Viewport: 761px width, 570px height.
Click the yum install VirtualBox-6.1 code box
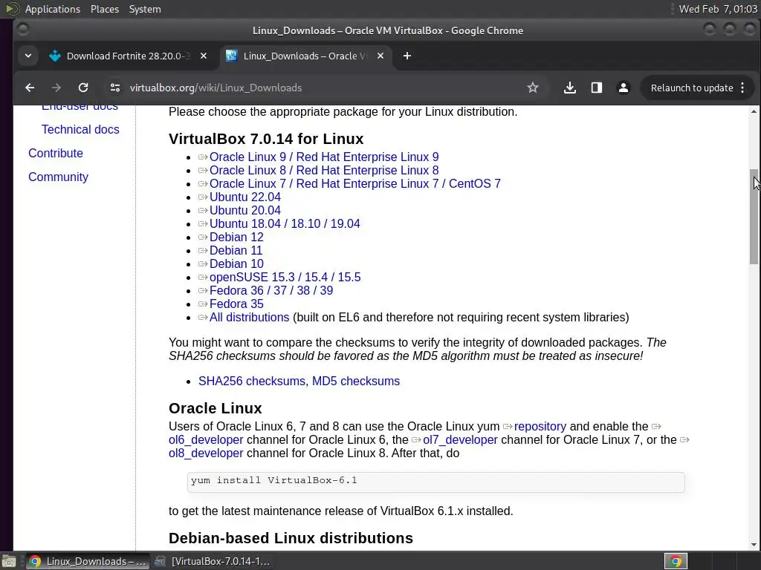(435, 482)
